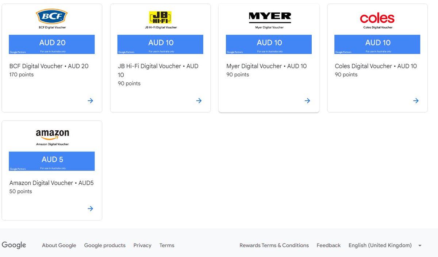Screen dimensions: 438x257
Task: Open the About Google link
Action: coord(59,245)
